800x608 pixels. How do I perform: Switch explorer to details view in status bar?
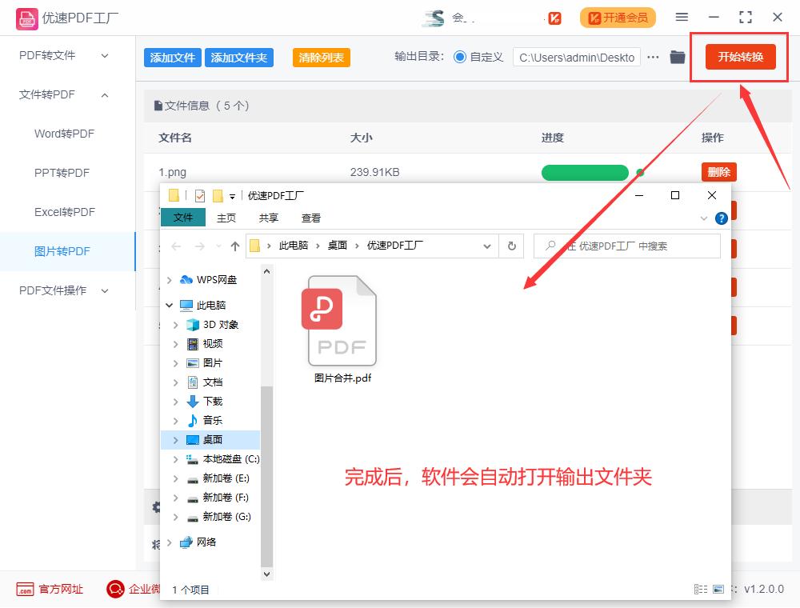coord(699,589)
